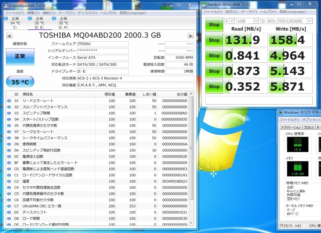Click the interface field Serial ATA
Screen dimensions: 321x233
(x=103, y=58)
